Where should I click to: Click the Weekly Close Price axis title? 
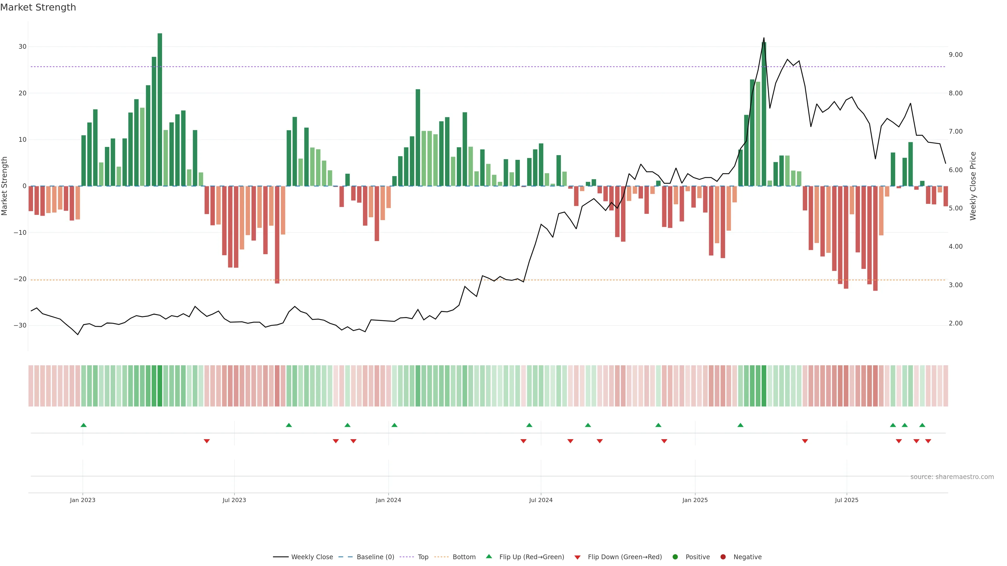pyautogui.click(x=973, y=186)
